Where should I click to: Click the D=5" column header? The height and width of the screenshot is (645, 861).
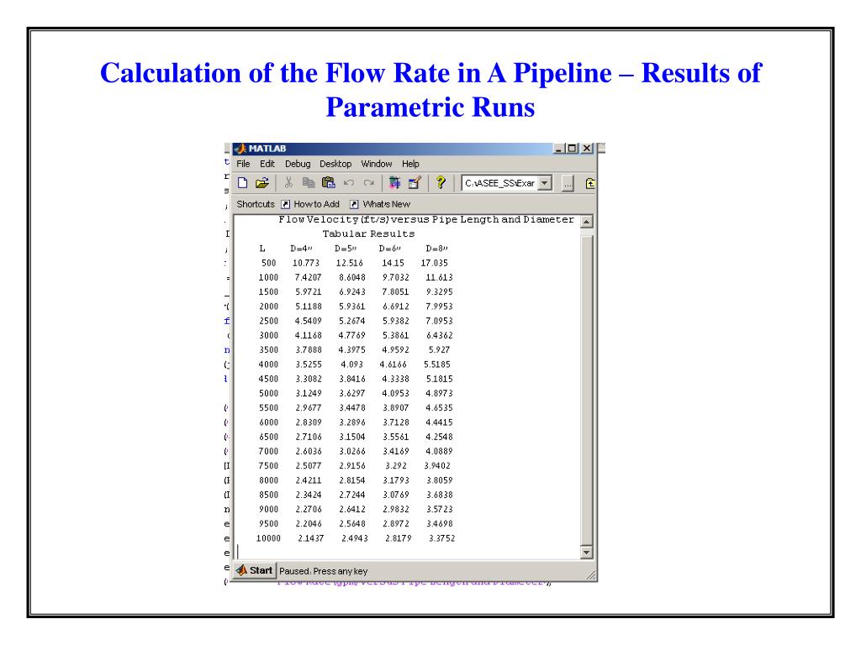(x=346, y=249)
